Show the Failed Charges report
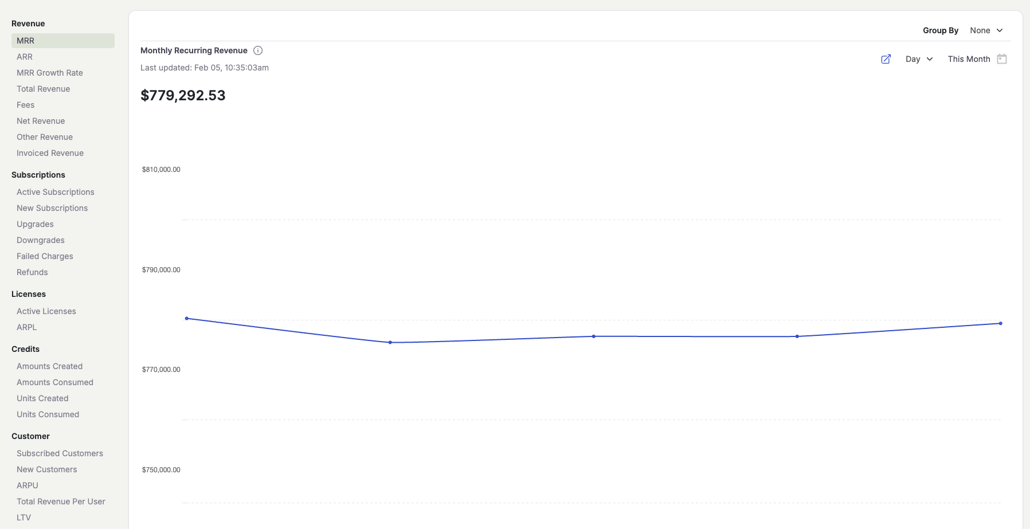Viewport: 1030px width, 529px height. pyautogui.click(x=45, y=256)
